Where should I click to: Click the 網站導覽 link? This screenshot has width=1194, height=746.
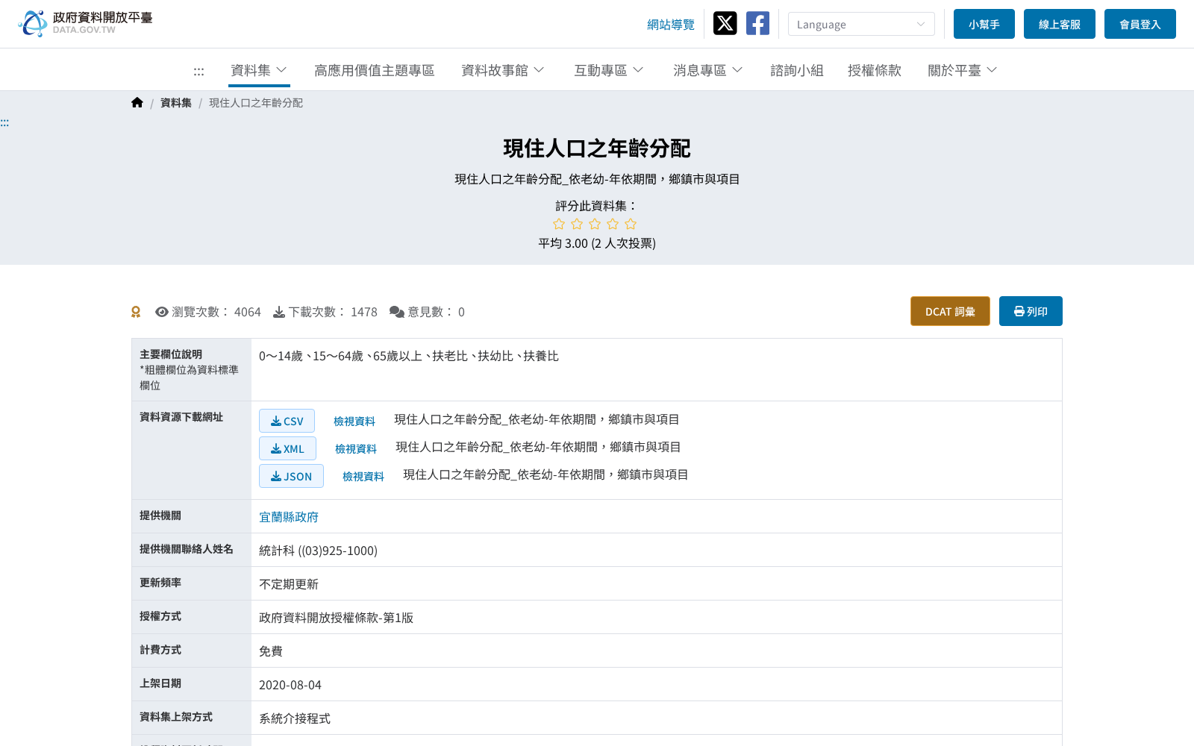click(x=671, y=25)
